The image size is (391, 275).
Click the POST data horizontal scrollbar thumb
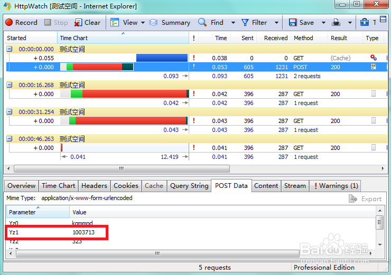(157, 253)
